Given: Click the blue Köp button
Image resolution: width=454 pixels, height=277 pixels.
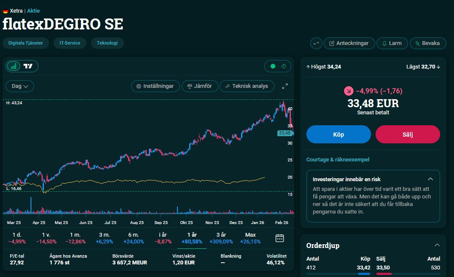Looking at the screenshot, I should pos(338,135).
